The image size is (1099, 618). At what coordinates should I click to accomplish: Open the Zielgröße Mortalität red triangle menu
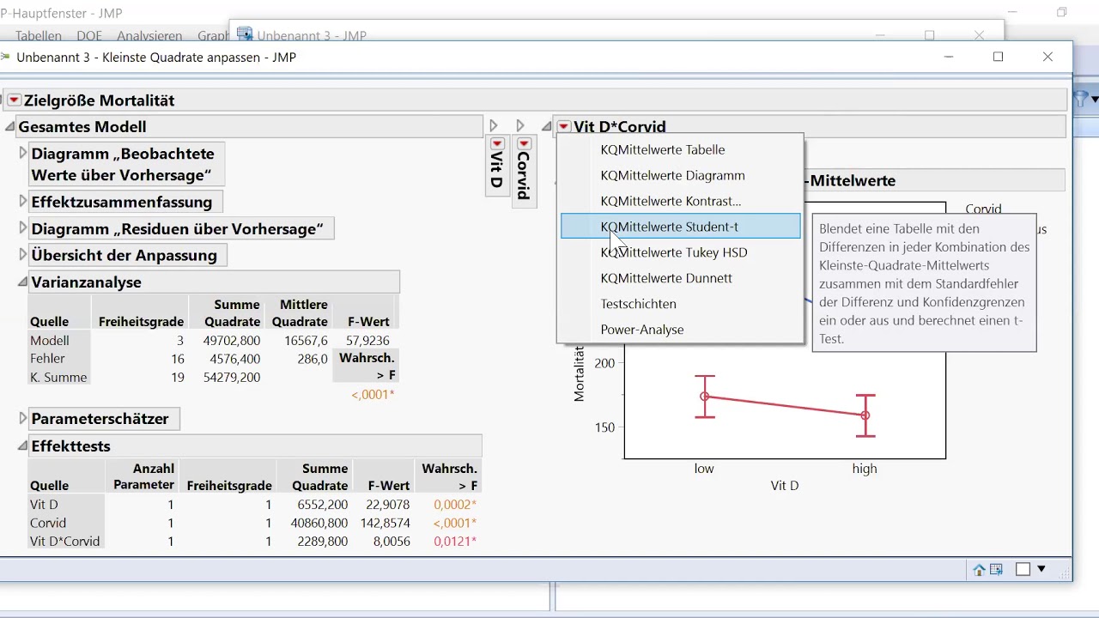tap(14, 100)
